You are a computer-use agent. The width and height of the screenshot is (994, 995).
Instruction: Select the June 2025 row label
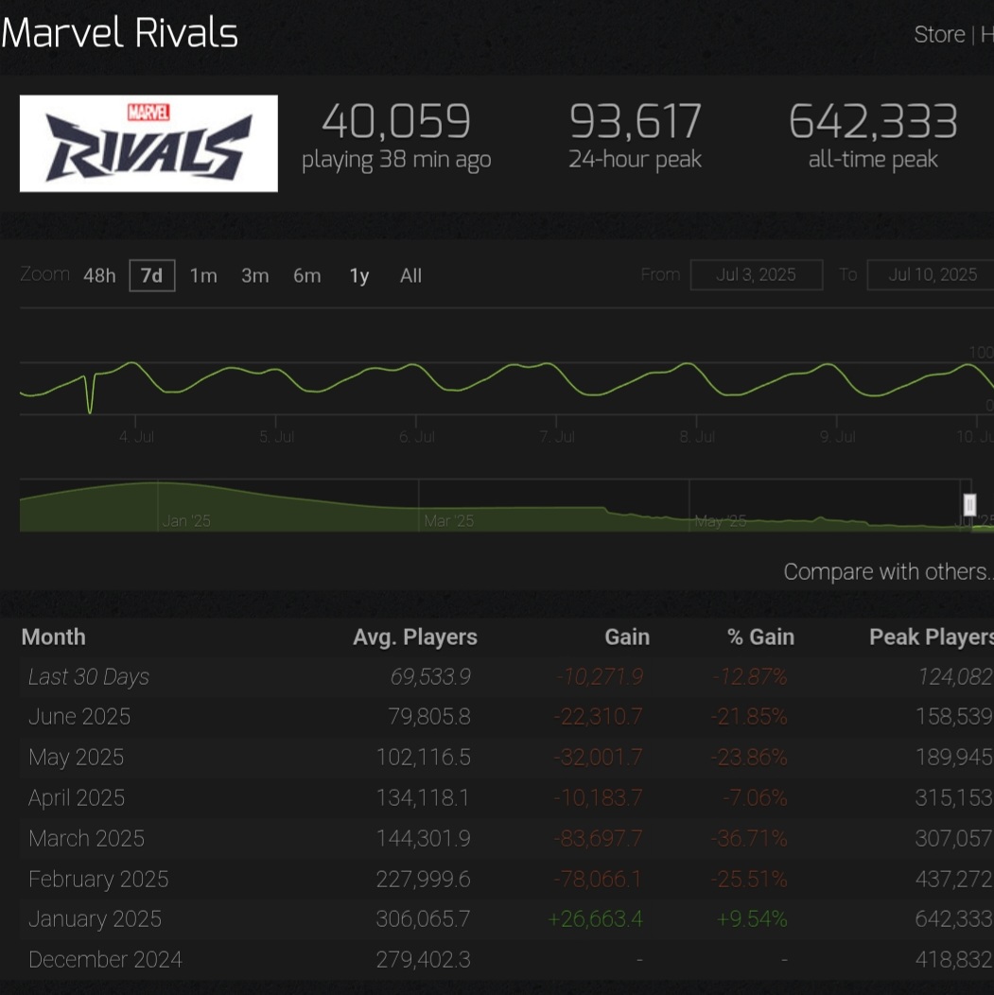[79, 716]
